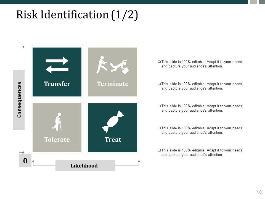Viewport: 265px width, 199px height.
Task: Select the "Tolerate" label
Action: (x=57, y=140)
